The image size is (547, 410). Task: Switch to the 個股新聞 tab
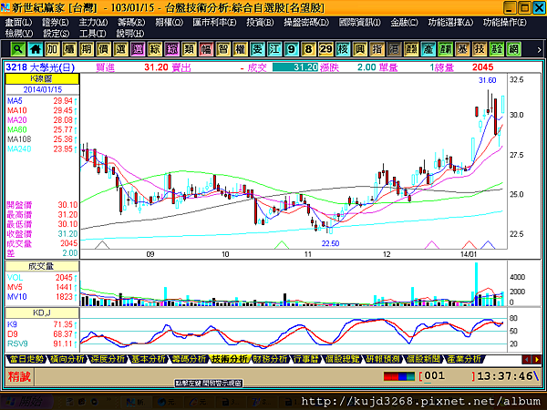point(423,359)
